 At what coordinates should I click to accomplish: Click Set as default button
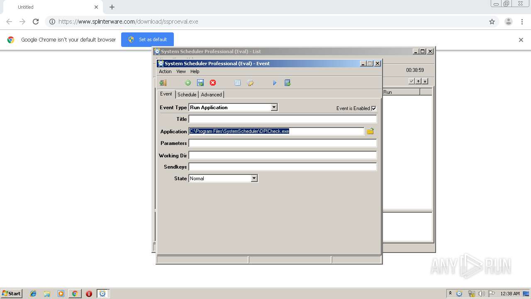pyautogui.click(x=147, y=39)
